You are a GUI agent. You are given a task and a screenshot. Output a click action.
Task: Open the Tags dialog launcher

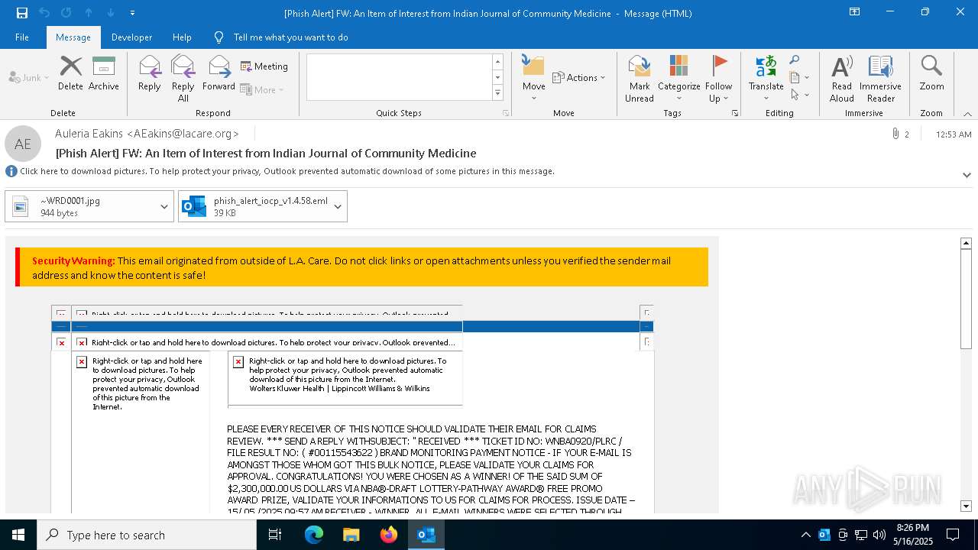(735, 113)
